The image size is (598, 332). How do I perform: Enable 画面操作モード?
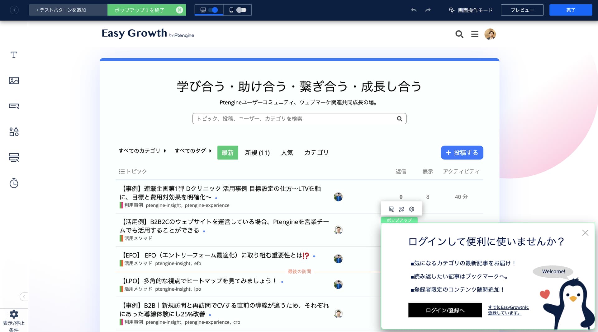coord(471,10)
